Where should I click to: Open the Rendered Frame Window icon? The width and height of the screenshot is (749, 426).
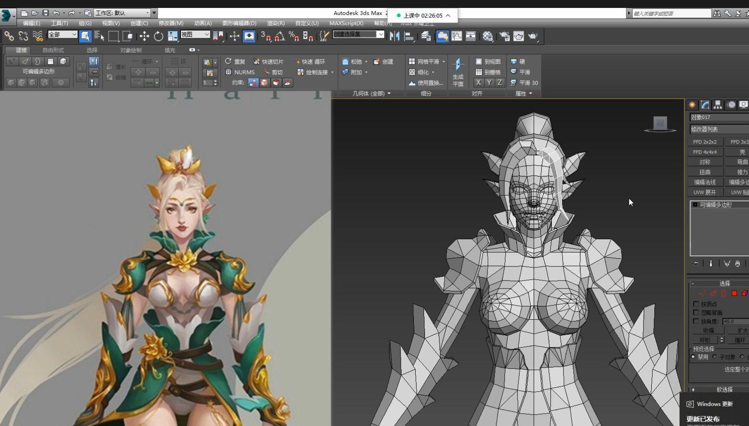click(x=519, y=36)
